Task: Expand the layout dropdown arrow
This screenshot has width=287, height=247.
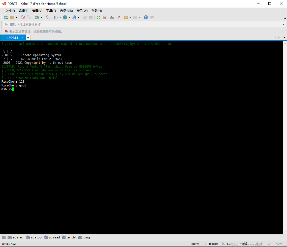Action: [x=139, y=18]
